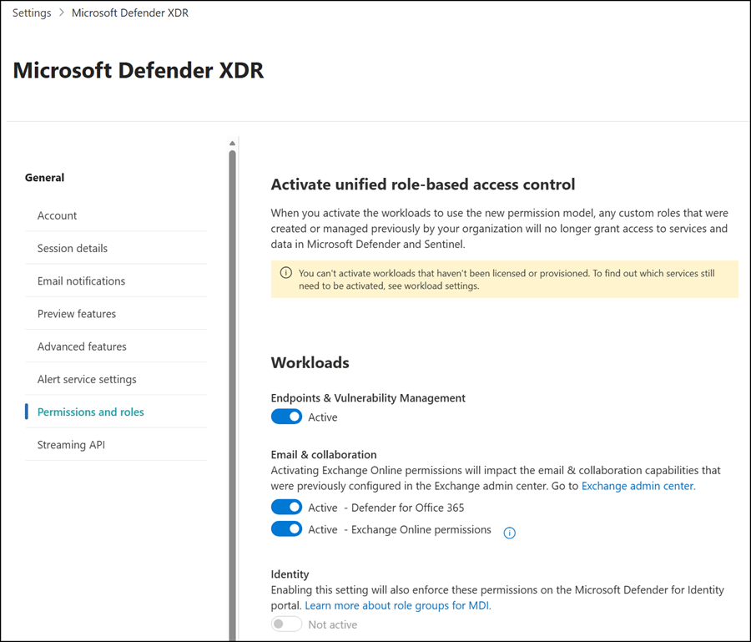Click the Not active status text
751x642 pixels.
point(333,624)
